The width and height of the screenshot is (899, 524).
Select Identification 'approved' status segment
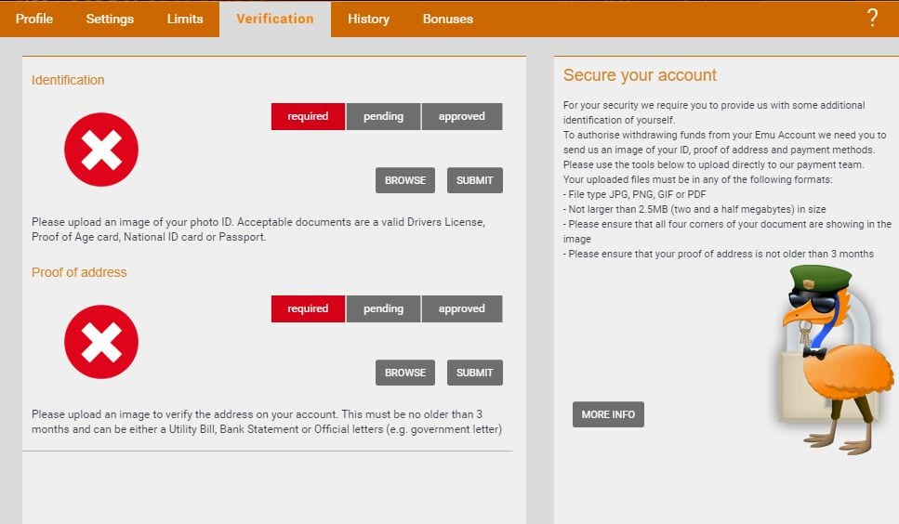coord(462,117)
